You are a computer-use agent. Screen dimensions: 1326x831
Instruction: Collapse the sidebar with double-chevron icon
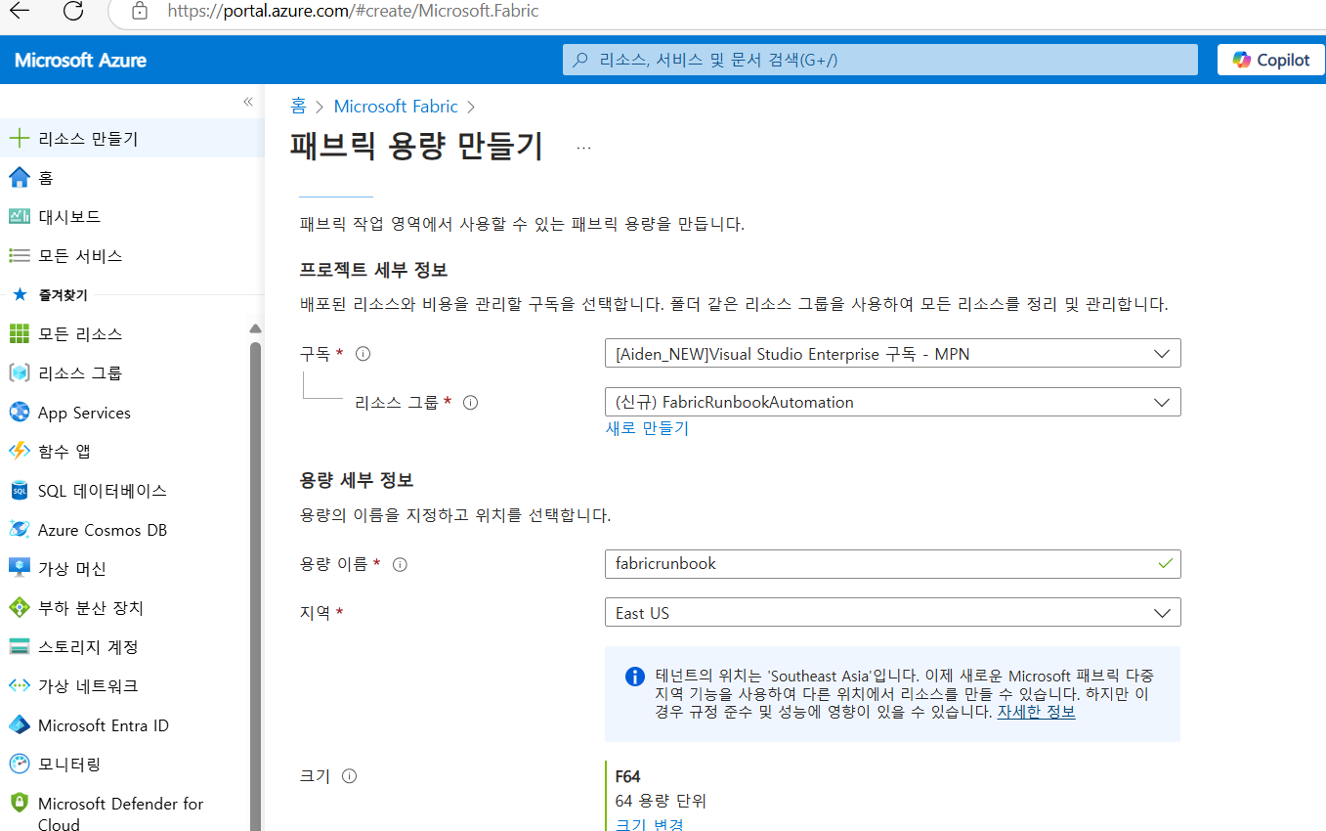click(248, 102)
